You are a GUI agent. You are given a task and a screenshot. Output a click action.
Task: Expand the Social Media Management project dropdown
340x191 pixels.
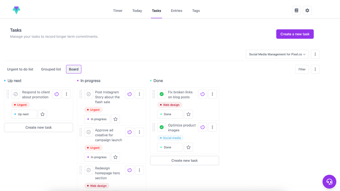click(x=277, y=54)
